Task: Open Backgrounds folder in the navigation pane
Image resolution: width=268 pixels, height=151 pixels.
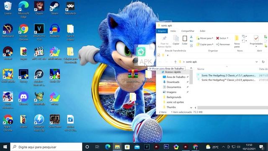Action: pos(174,97)
